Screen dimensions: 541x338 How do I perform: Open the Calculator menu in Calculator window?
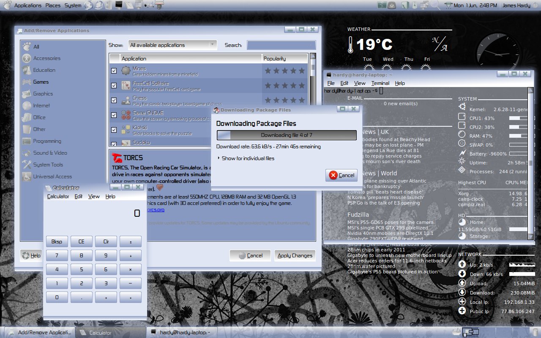[x=58, y=196]
